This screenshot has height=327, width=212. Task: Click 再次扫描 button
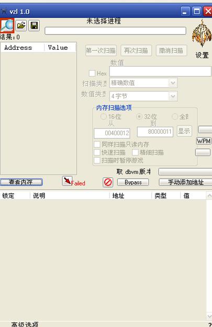click(136, 50)
